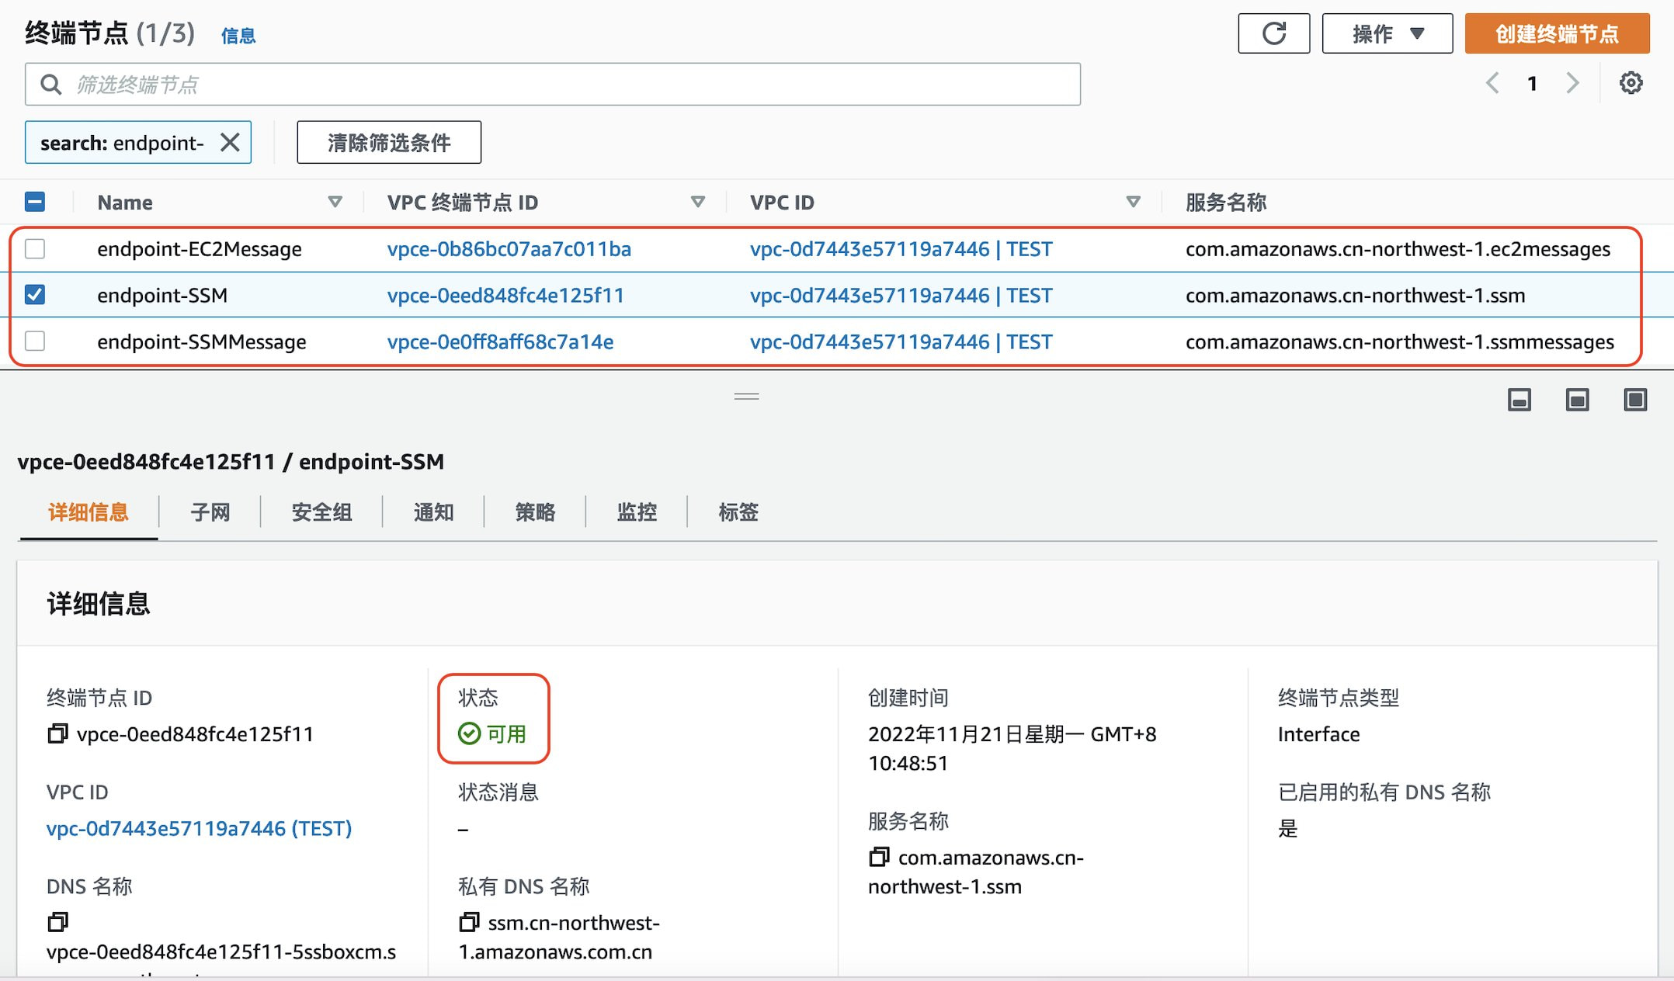Viewport: 1674px width, 981px height.
Task: Remove the search: endpoint- filter chip
Action: (230, 142)
